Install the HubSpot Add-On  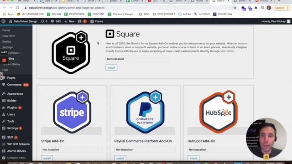click(x=193, y=158)
